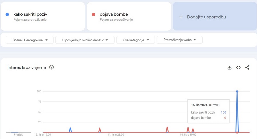This screenshot has width=257, height=139.
Task: Click the Interes kroz vrijeme heading
Action: pyautogui.click(x=27, y=67)
